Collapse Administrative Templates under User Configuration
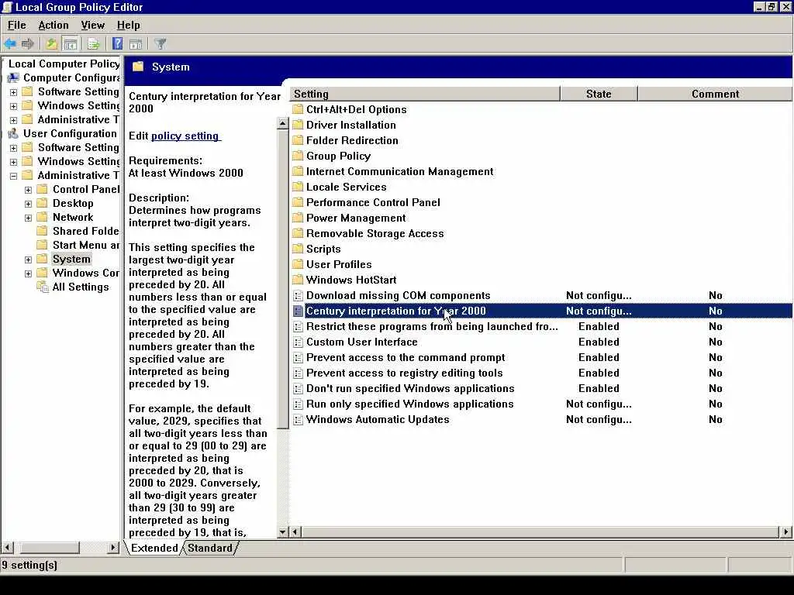 14,176
